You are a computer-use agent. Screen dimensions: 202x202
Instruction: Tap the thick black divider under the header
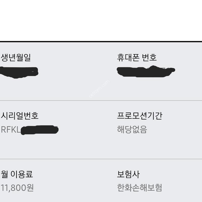pos(101,42)
